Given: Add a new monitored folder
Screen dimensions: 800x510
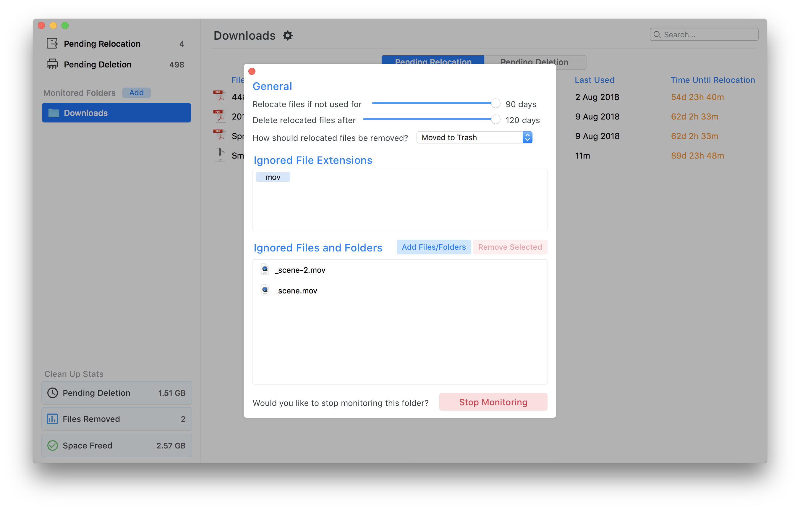Looking at the screenshot, I should click(x=137, y=93).
